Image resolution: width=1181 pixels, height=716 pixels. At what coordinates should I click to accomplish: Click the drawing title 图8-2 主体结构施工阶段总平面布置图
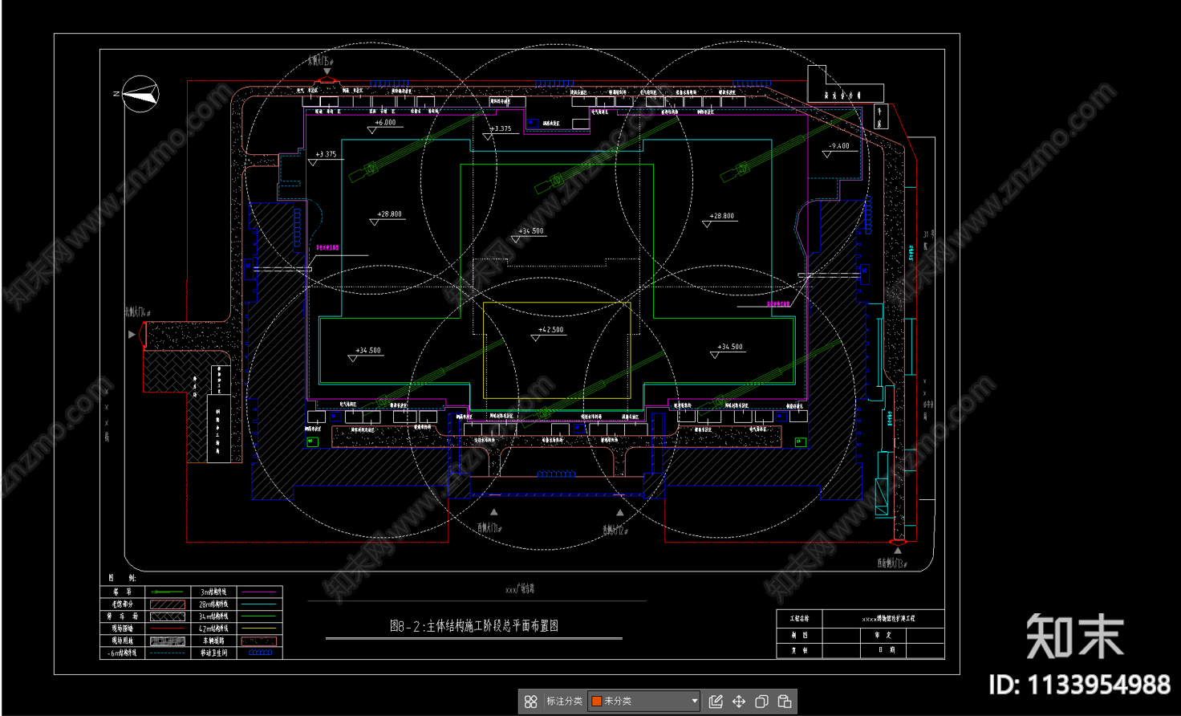point(473,626)
